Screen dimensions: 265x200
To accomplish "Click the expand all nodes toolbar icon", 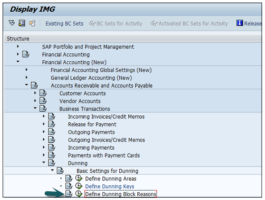I will coord(12,23).
